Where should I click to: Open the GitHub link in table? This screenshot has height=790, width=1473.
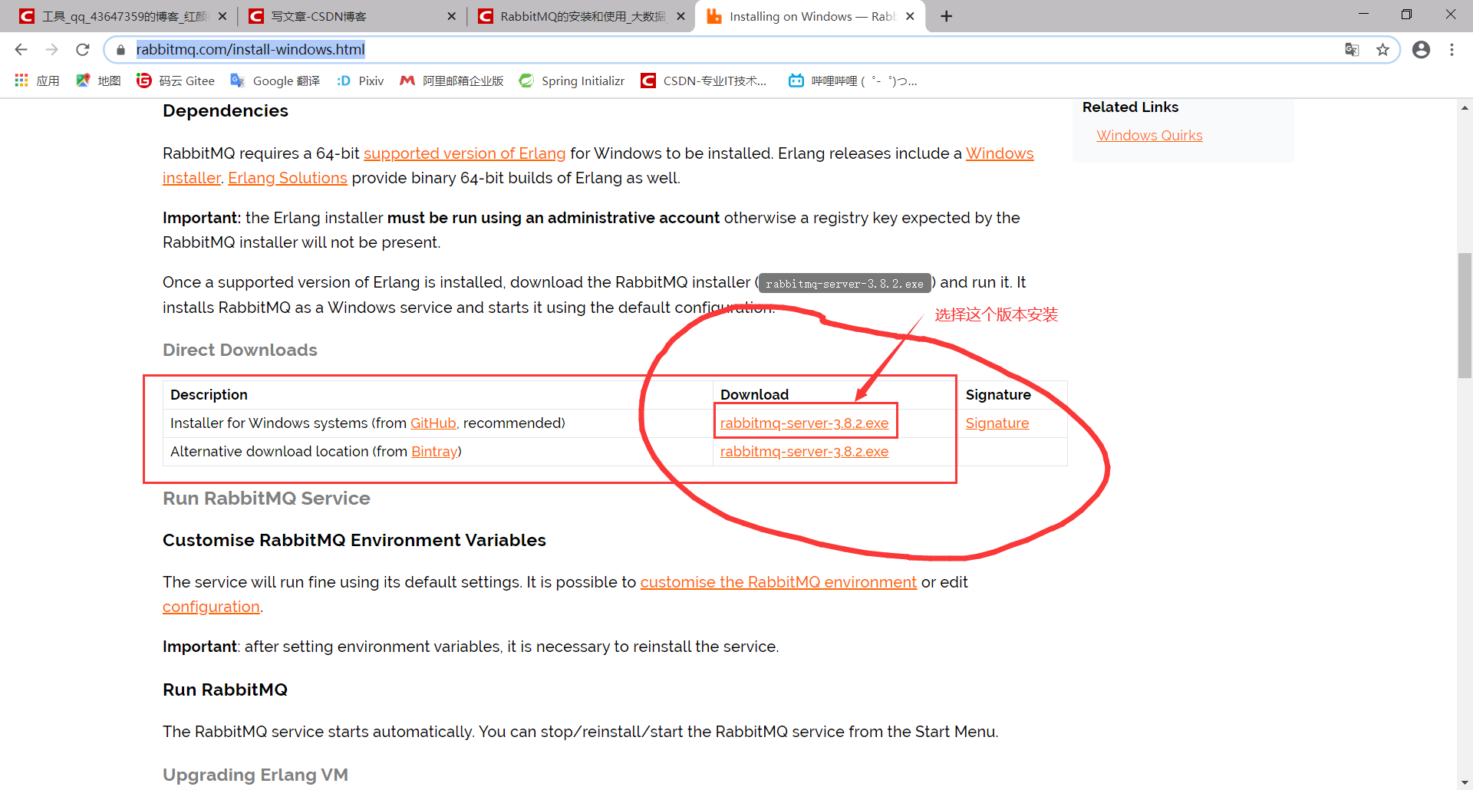click(433, 423)
